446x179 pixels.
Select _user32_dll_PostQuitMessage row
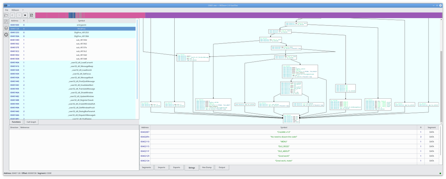point(72,81)
